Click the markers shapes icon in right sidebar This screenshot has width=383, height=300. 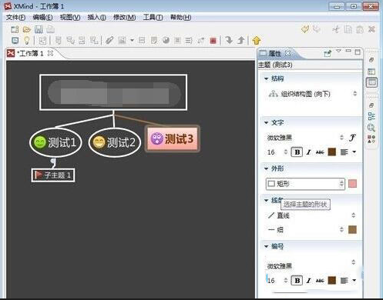371,139
